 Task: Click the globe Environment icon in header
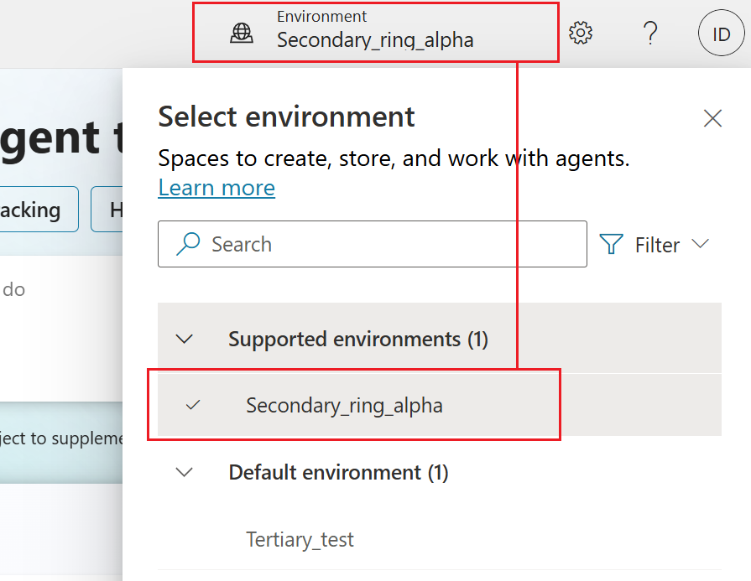pos(242,33)
